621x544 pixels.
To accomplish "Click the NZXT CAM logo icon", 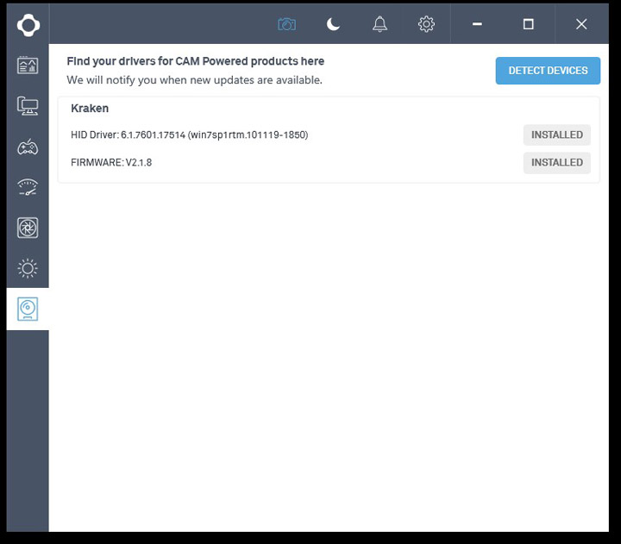I will [x=28, y=25].
